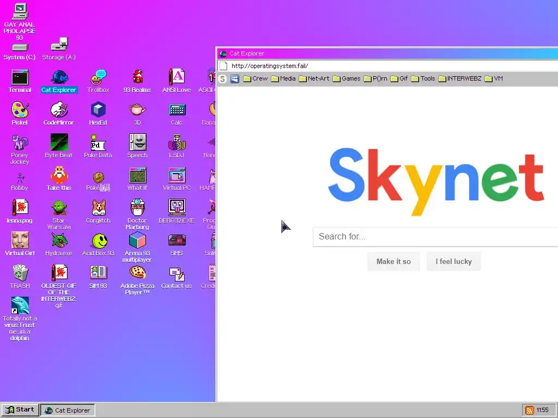The height and width of the screenshot is (418, 558).
Task: Open the Poney Jockey icon
Action: [x=20, y=149]
